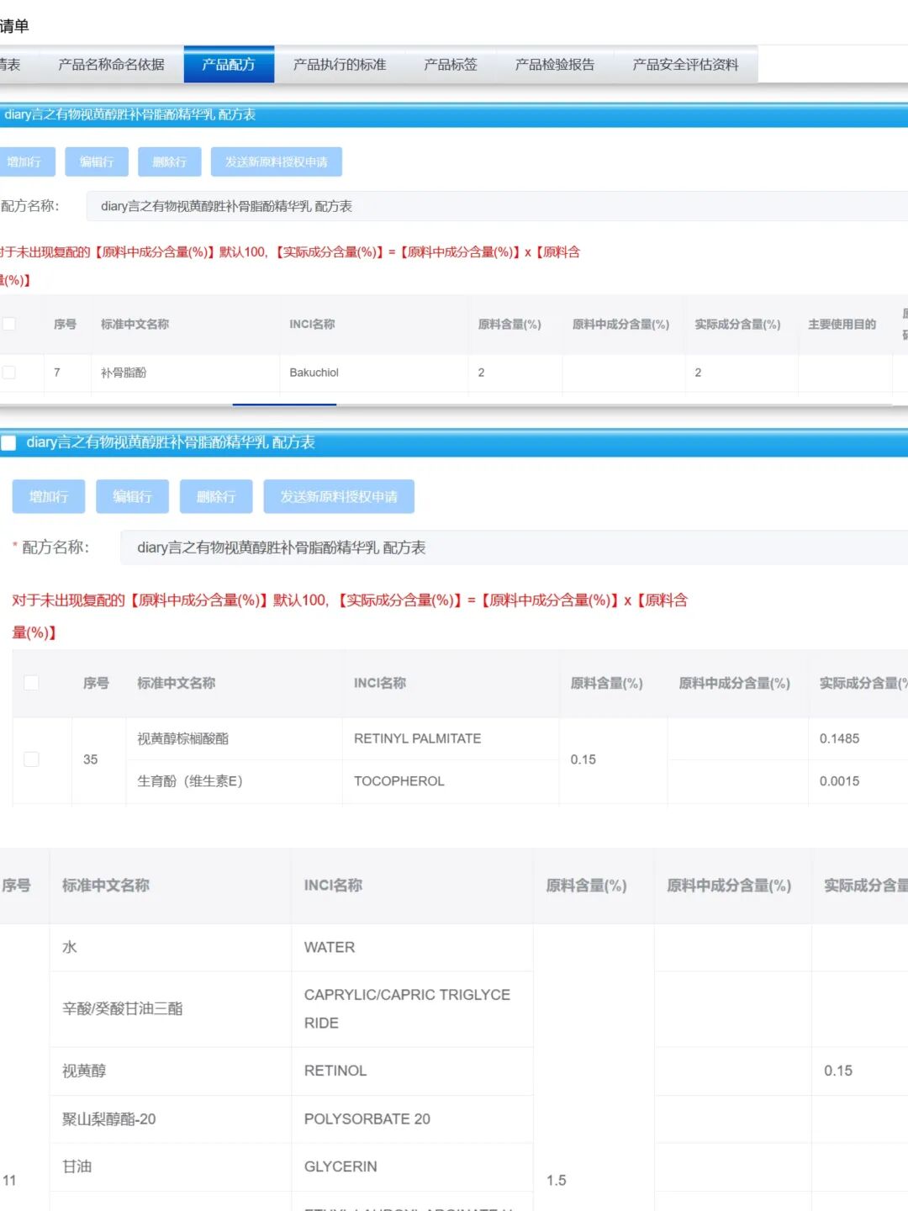908x1211 pixels.
Task: Switch to the 产品安全评估资料 tab
Action: coord(686,65)
